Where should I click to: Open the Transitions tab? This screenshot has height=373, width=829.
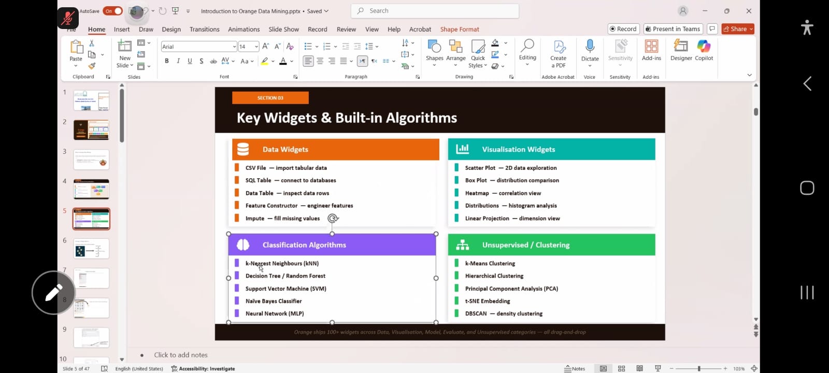204,30
